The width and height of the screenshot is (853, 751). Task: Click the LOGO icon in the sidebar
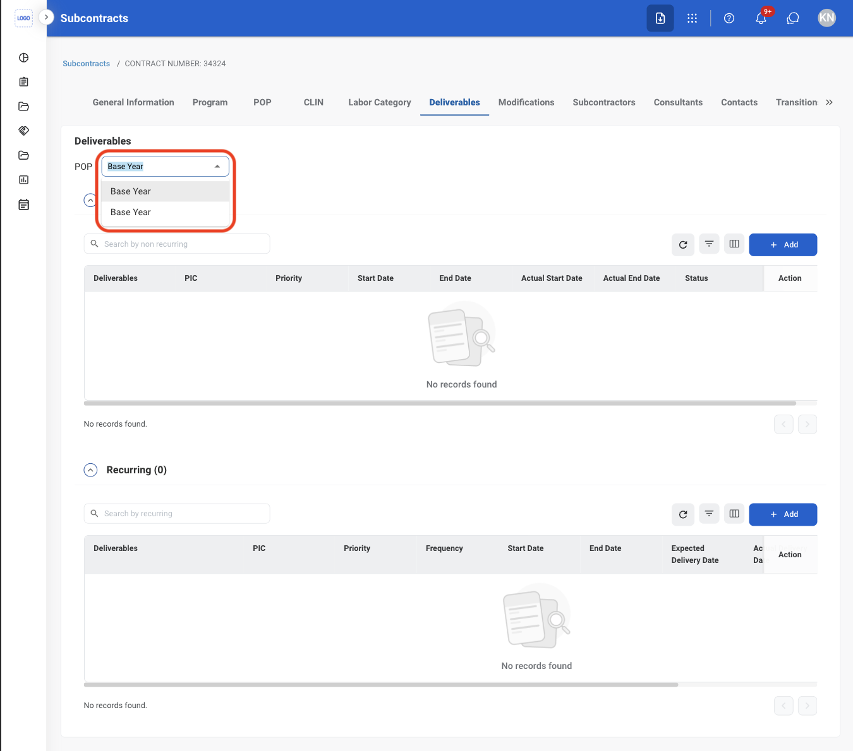(x=23, y=18)
